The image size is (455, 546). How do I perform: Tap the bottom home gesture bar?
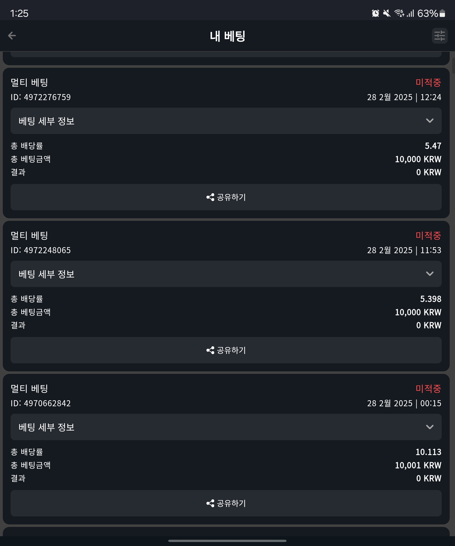227,540
